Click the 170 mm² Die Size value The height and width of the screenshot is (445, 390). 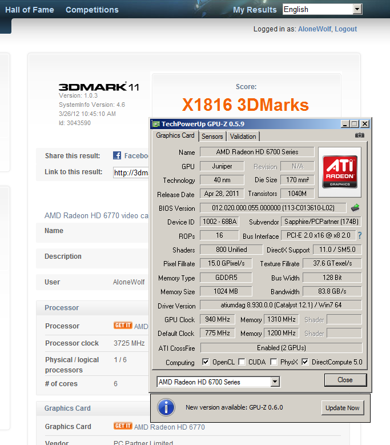point(297,179)
